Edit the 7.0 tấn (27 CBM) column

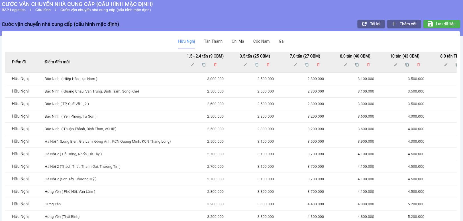pyautogui.click(x=295, y=65)
